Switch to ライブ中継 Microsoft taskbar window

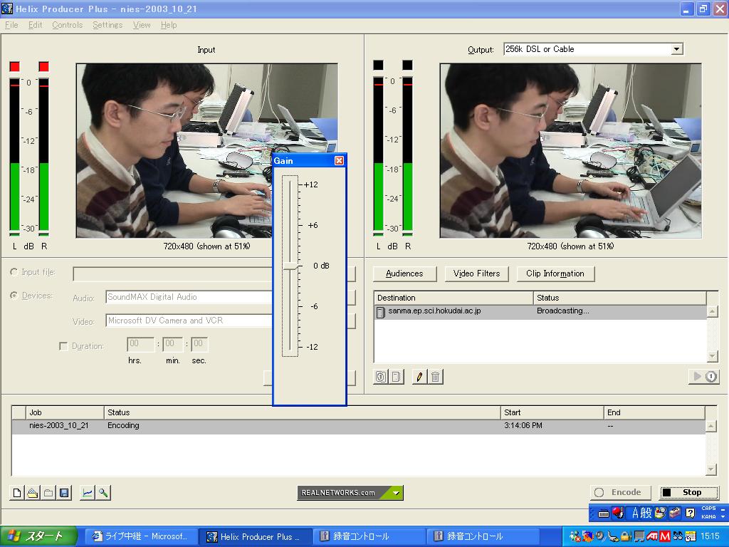[142, 537]
